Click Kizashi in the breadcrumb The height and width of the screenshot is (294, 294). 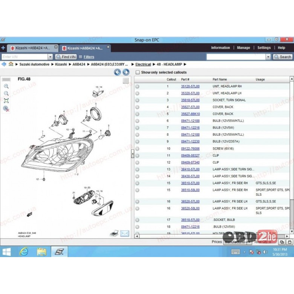point(61,64)
